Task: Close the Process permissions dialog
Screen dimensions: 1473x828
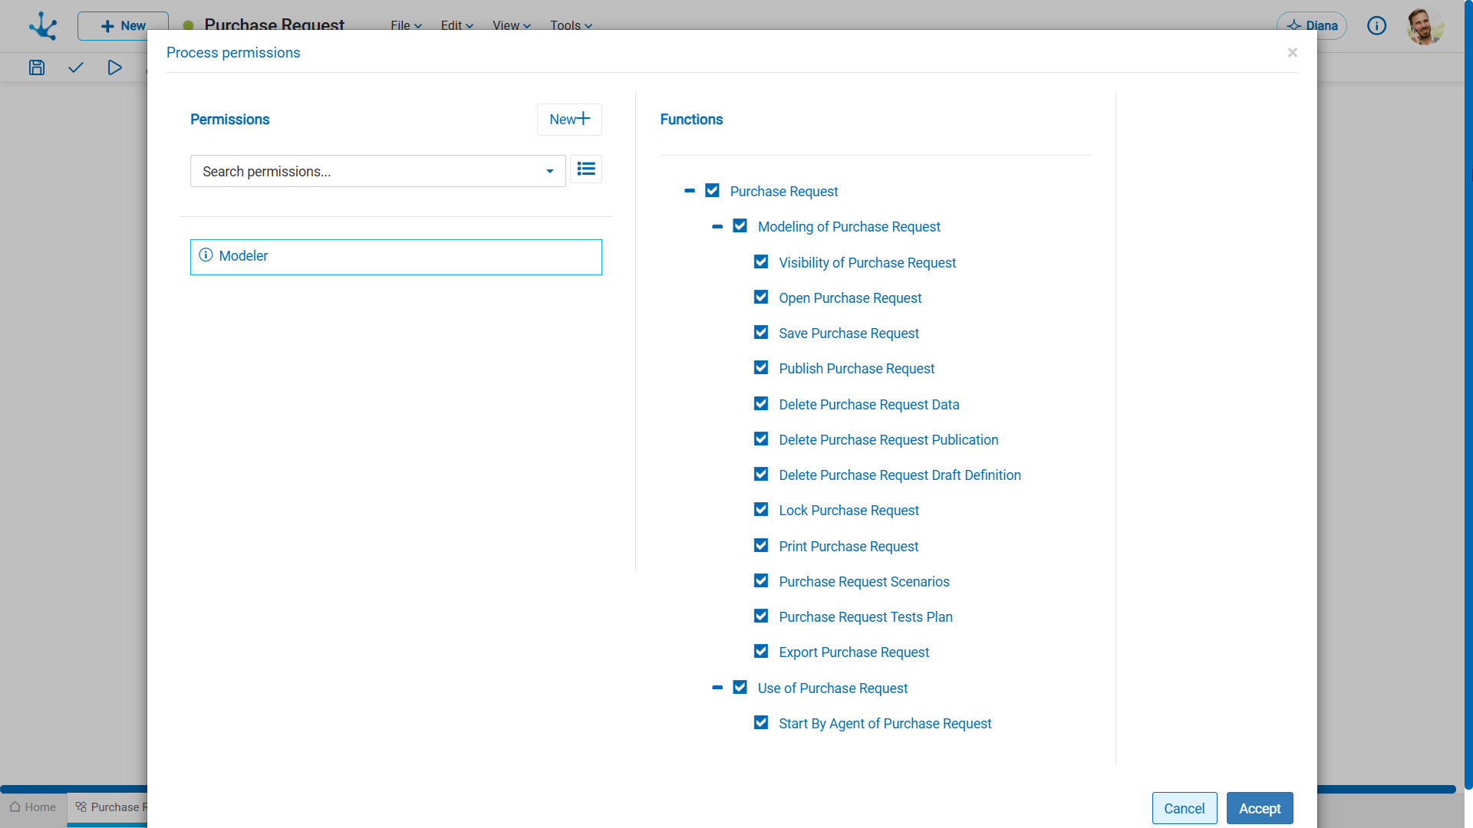Action: click(x=1292, y=52)
